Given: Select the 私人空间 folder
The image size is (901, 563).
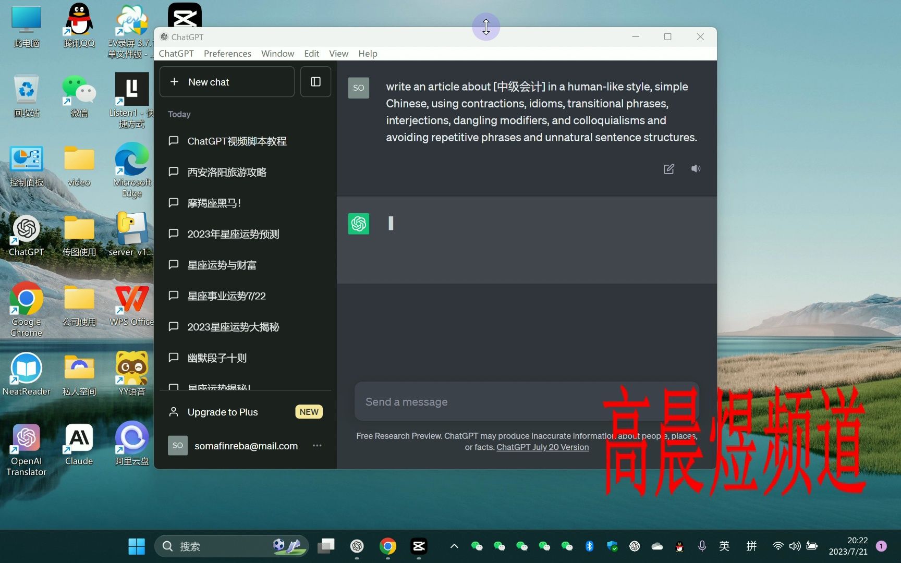Looking at the screenshot, I should tap(79, 374).
